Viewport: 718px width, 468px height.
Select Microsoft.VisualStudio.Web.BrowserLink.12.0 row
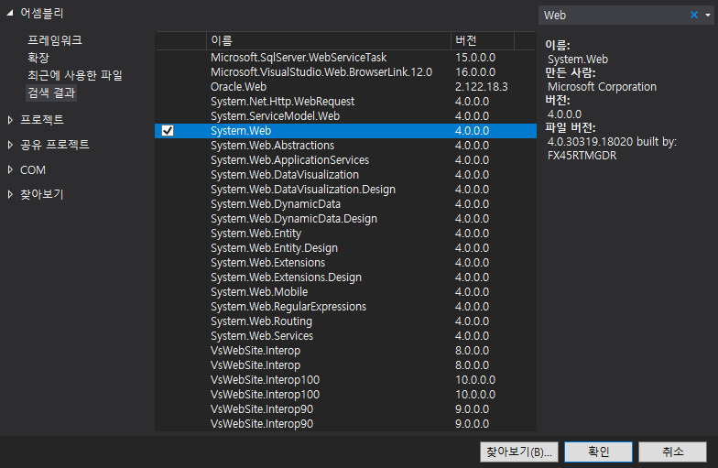(346, 72)
